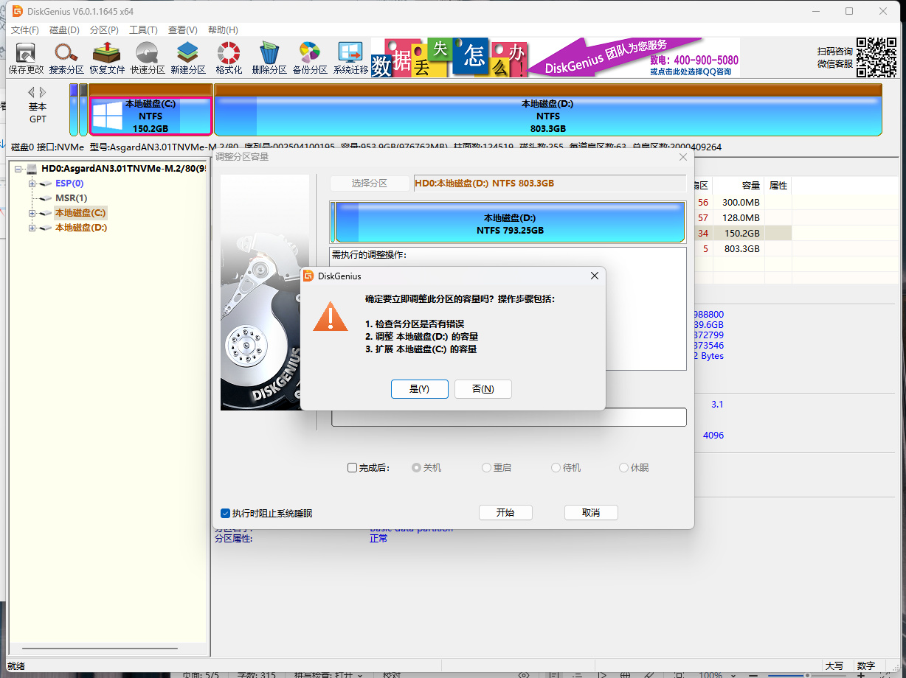This screenshot has width=906, height=678.
Task: Click New Partition (新建分区) icon
Action: [x=188, y=58]
